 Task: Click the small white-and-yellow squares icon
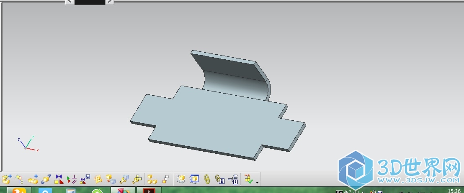[x=165, y=179]
